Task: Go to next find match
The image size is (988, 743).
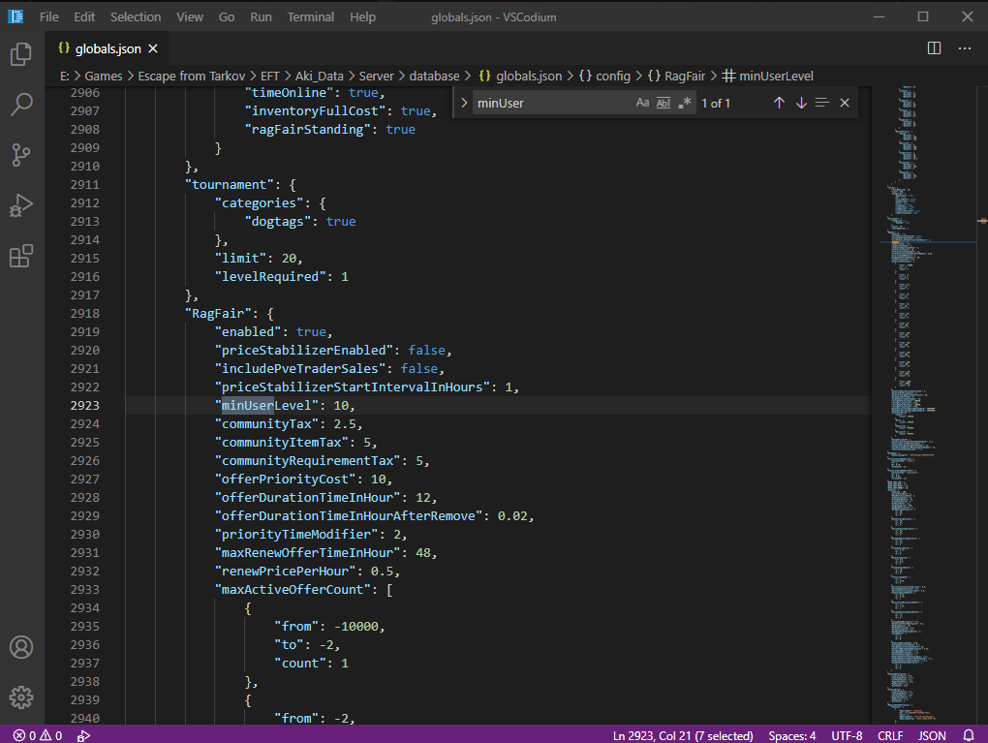Action: click(x=801, y=103)
